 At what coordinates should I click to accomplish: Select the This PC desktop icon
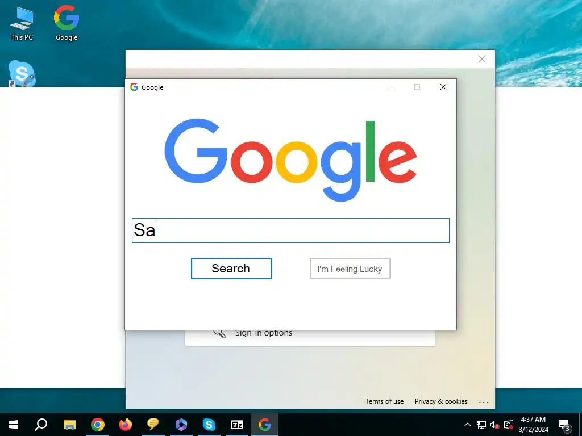pyautogui.click(x=22, y=24)
